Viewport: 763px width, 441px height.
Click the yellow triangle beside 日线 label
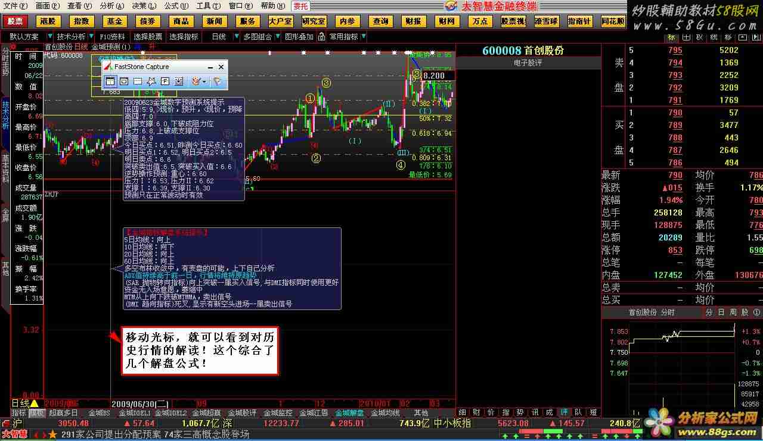click(34, 403)
